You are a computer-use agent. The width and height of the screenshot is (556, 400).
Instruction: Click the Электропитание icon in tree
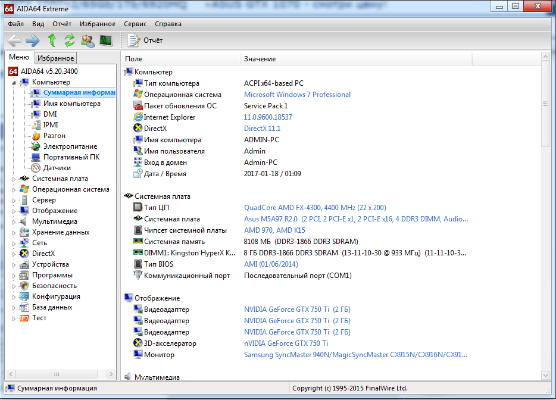pyautogui.click(x=36, y=146)
